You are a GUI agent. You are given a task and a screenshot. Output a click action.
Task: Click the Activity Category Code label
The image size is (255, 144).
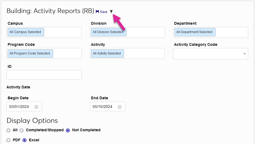pyautogui.click(x=196, y=45)
